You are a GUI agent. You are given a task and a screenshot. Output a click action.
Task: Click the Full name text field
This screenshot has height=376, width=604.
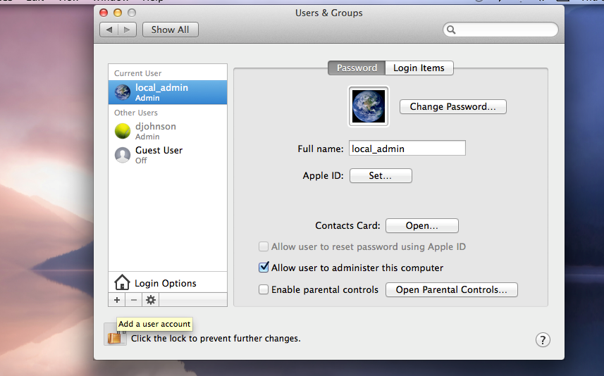tap(407, 149)
